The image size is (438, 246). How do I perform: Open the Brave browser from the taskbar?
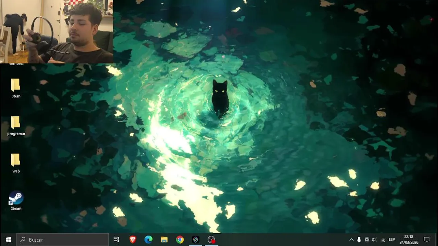[133, 240]
